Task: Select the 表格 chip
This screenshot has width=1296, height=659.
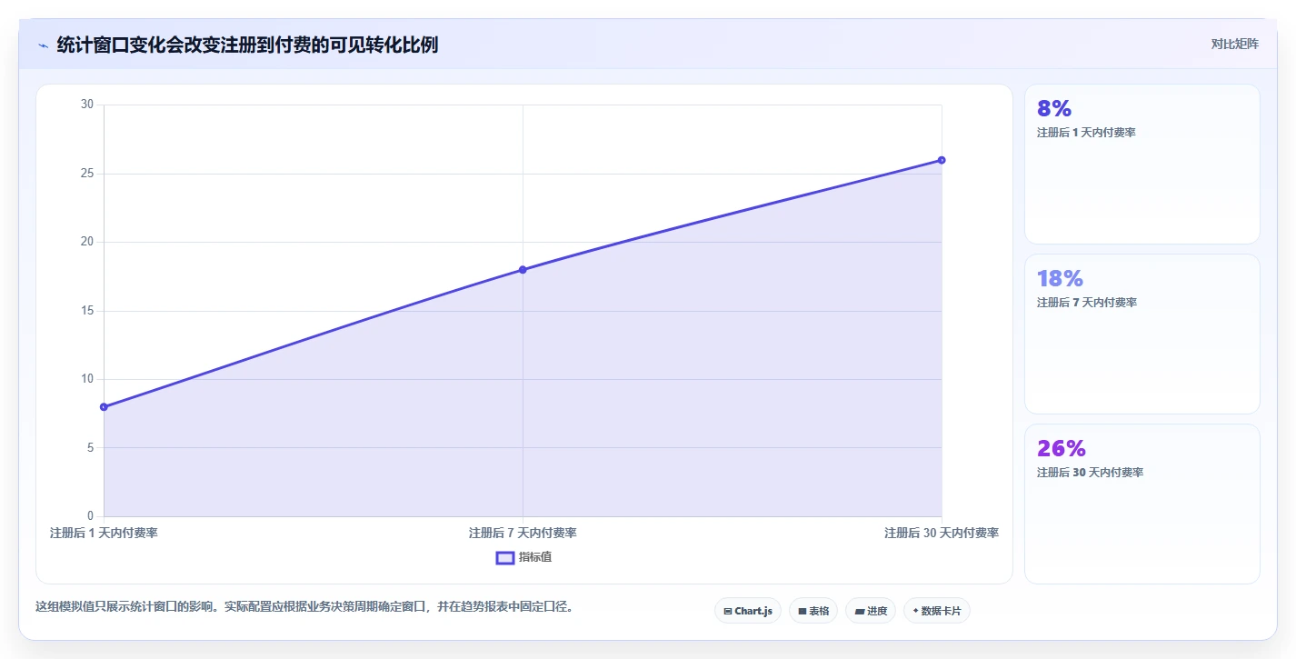Action: pos(813,611)
